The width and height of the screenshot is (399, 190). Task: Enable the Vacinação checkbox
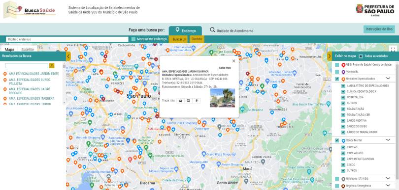tap(337, 72)
